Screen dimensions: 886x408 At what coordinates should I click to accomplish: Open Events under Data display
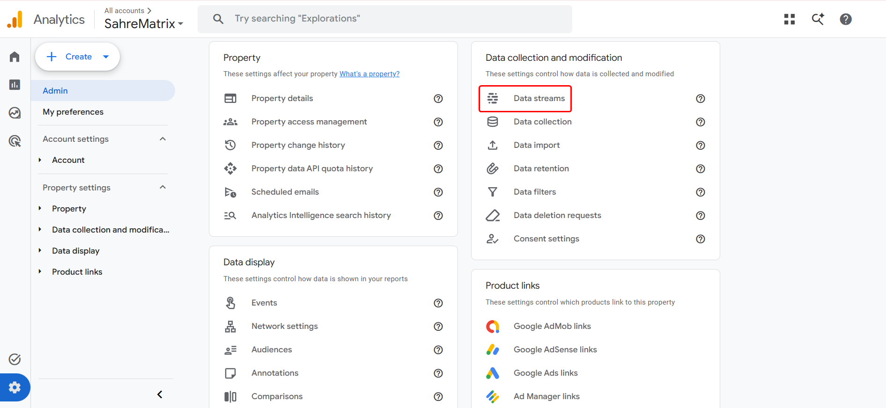pyautogui.click(x=264, y=303)
